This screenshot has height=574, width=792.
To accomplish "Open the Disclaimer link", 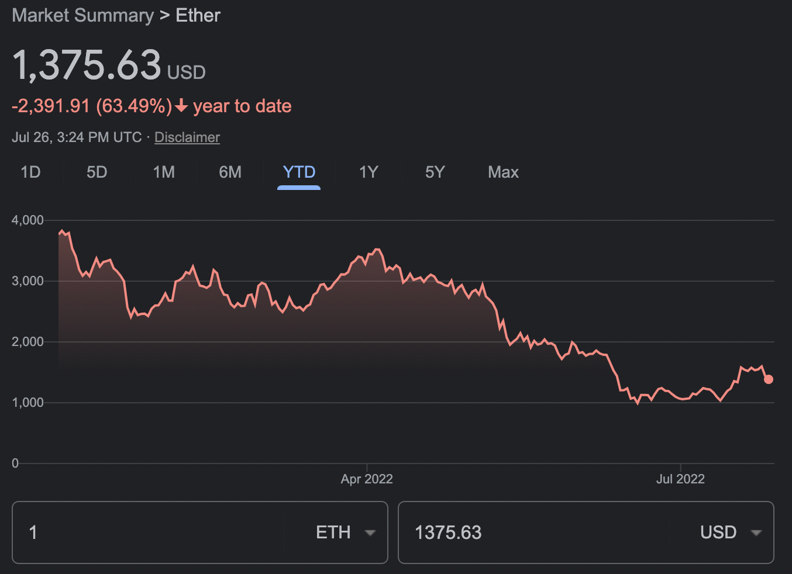I will pyautogui.click(x=187, y=137).
